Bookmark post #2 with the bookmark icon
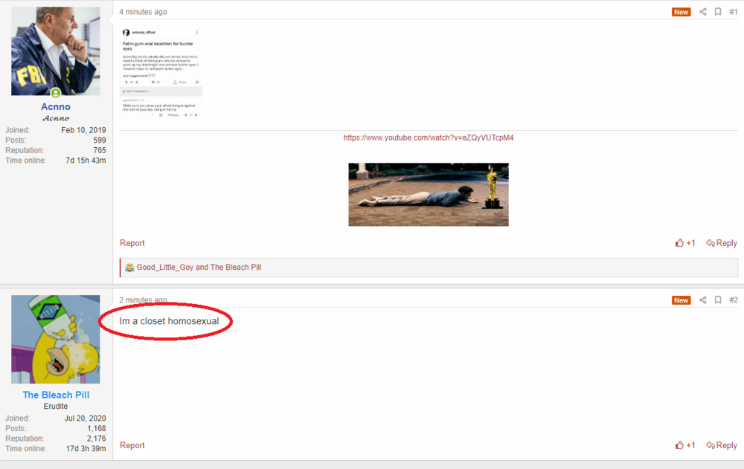Screen dimensions: 744x469 pos(718,300)
